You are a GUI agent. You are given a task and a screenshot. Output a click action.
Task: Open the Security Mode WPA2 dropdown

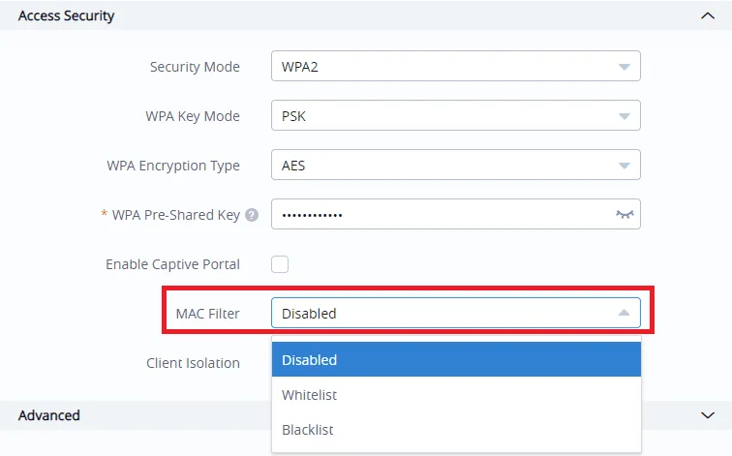(456, 66)
